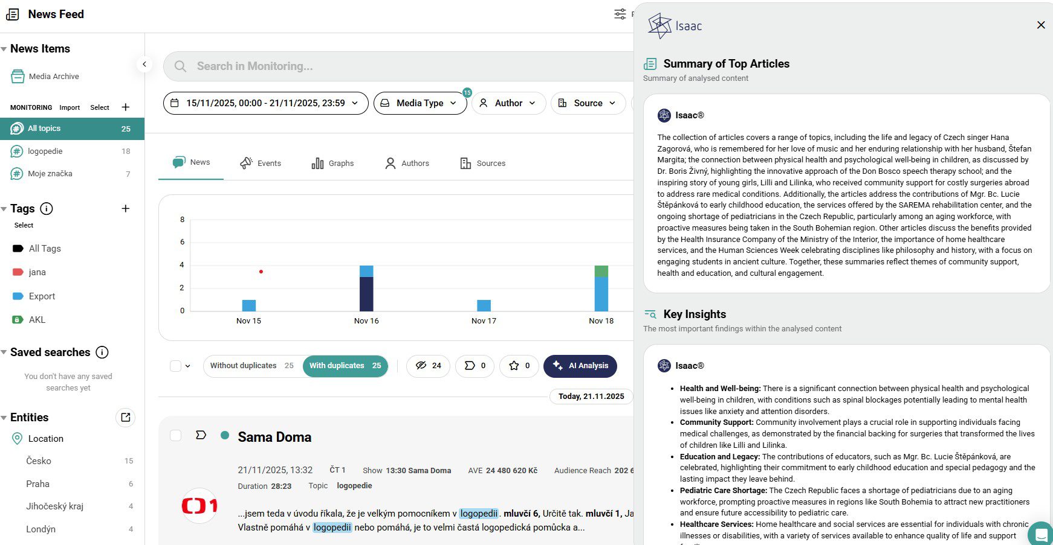Click the plus icon next to Tags
The width and height of the screenshot is (1053, 545).
point(126,209)
